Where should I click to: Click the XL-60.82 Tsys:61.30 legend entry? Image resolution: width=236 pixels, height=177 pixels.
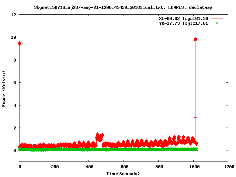[x=184, y=18]
